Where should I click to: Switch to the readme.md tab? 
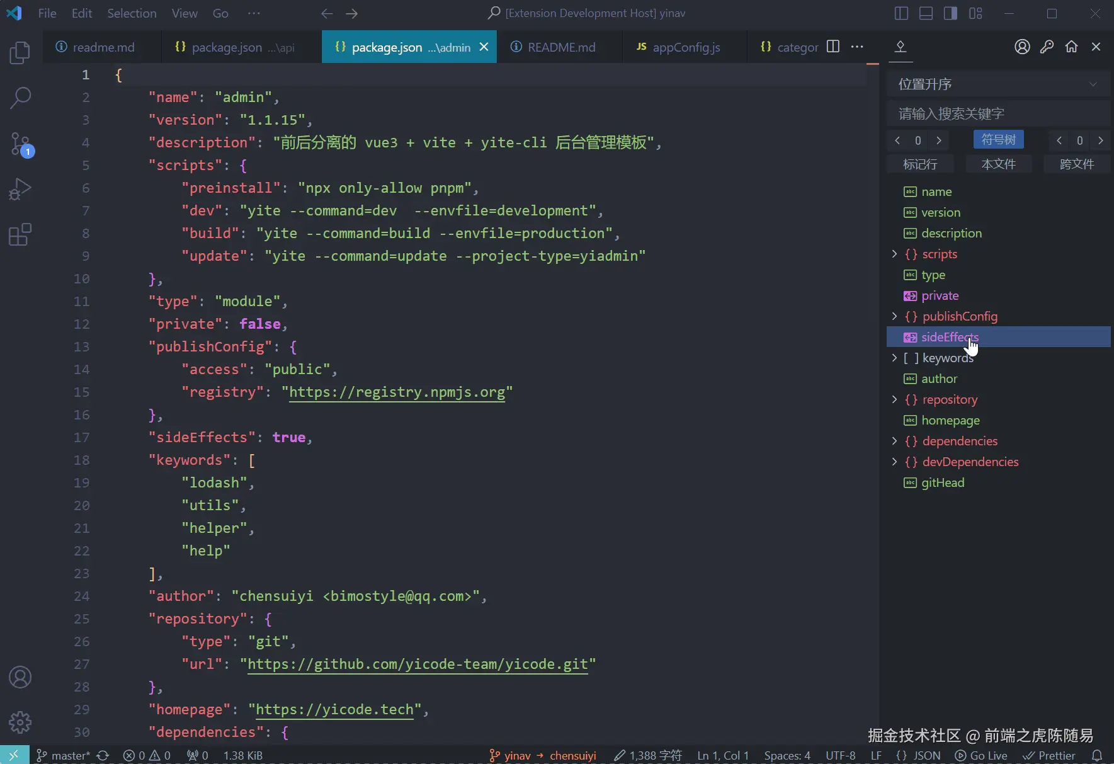coord(102,47)
